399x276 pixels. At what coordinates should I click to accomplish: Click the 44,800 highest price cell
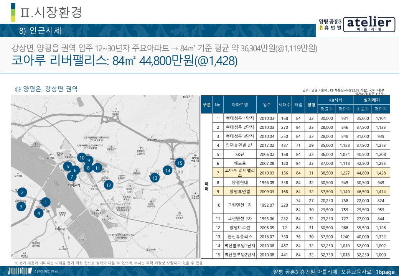pos(363,173)
